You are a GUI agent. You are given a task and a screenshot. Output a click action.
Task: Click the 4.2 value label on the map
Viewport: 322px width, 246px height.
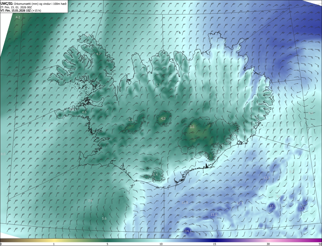pyautogui.click(x=18, y=17)
